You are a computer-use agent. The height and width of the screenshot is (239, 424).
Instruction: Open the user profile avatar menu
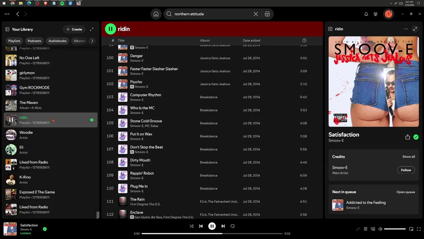click(389, 14)
